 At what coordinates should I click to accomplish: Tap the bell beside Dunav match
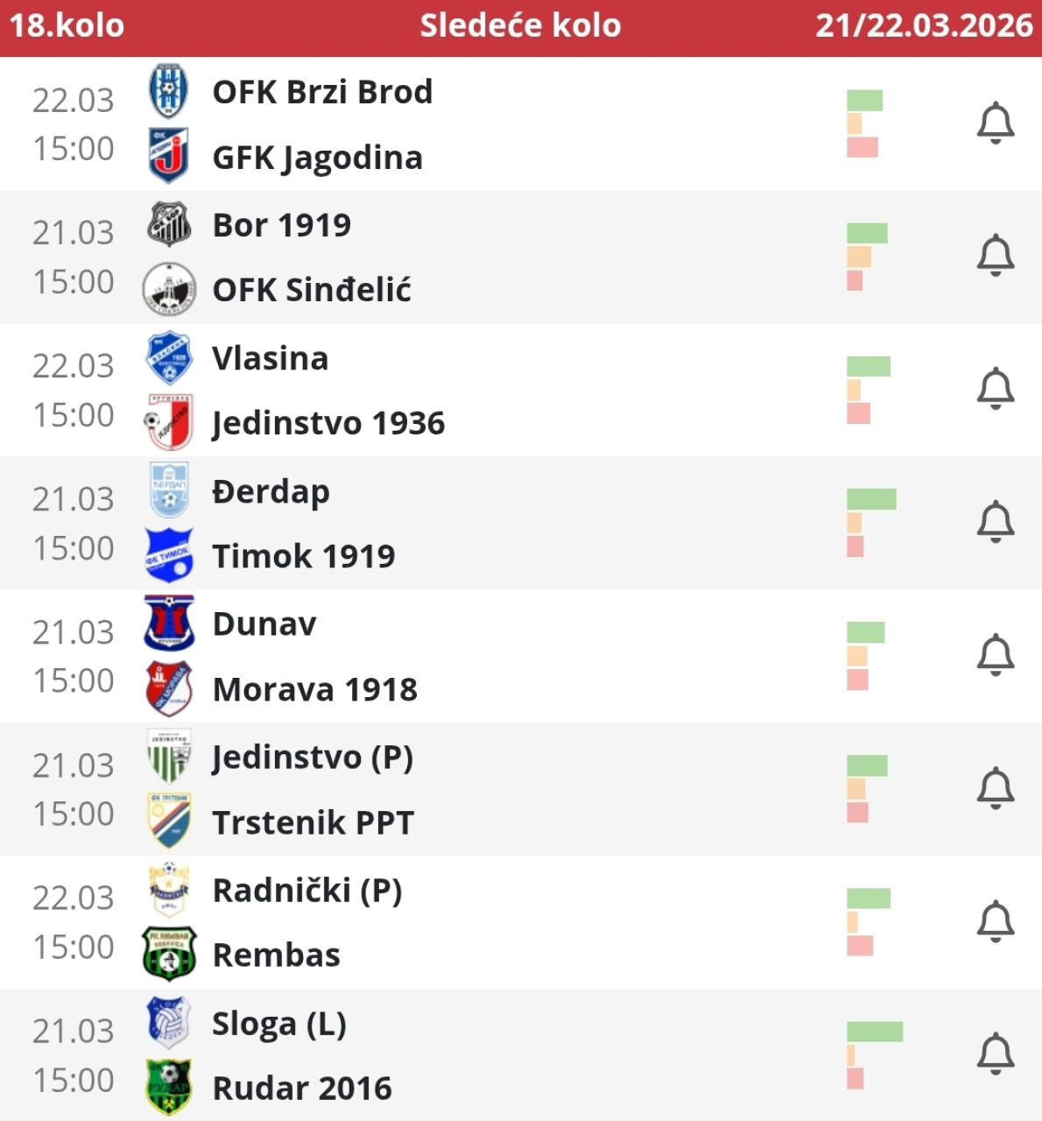pyautogui.click(x=995, y=655)
